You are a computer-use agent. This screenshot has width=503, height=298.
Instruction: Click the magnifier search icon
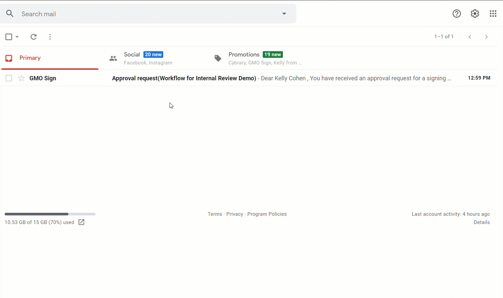[10, 14]
